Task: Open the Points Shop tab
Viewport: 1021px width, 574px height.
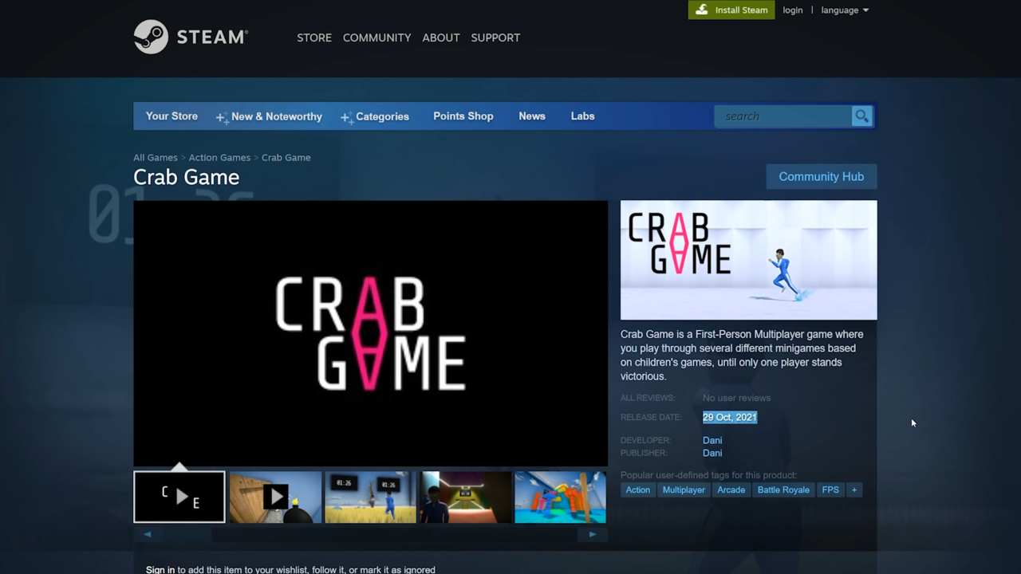Action: (463, 116)
